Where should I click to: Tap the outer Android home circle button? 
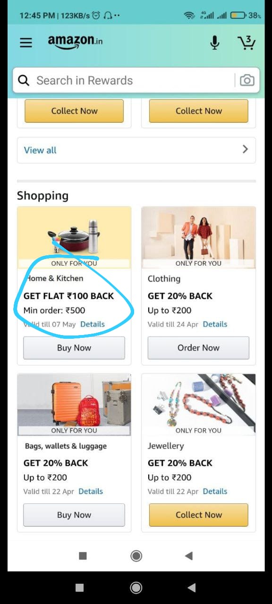click(136, 587)
